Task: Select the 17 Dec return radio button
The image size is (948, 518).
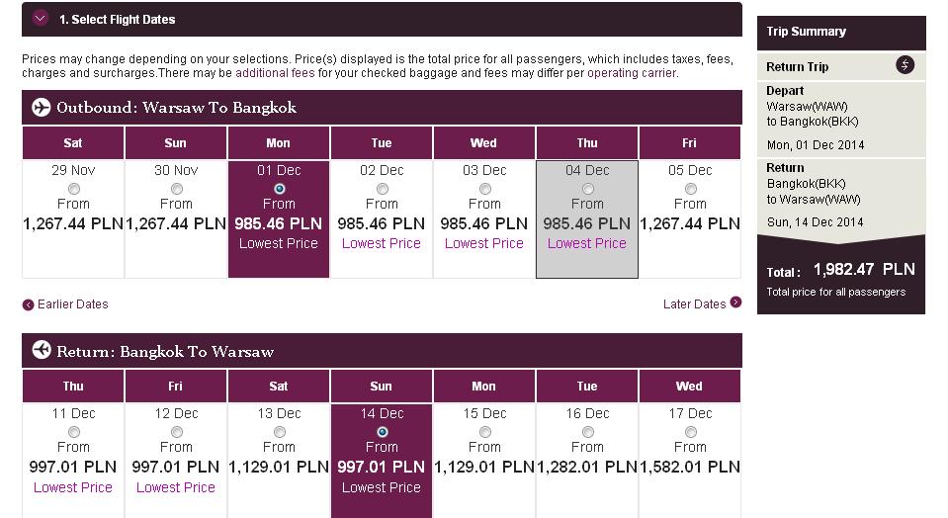Action: [690, 432]
